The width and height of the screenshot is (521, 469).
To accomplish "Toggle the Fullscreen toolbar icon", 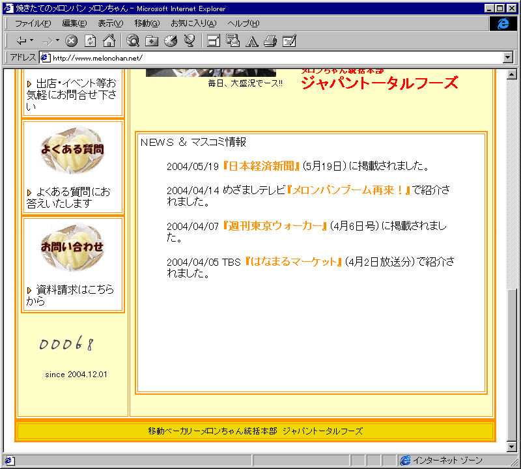I will point(214,41).
